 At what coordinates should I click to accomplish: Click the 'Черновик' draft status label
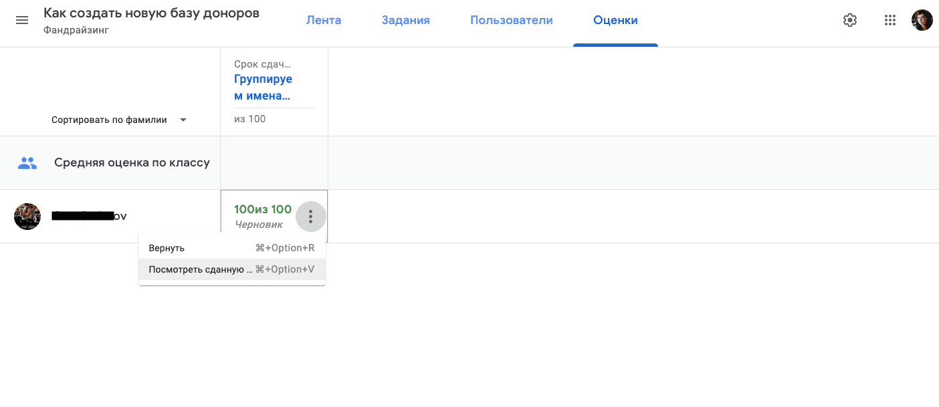point(259,225)
